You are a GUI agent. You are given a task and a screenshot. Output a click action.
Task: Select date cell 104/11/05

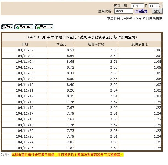[x=25, y=67]
